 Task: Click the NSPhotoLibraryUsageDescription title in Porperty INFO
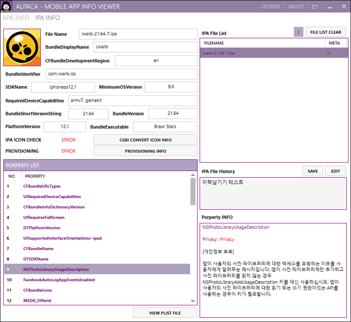(x=236, y=227)
